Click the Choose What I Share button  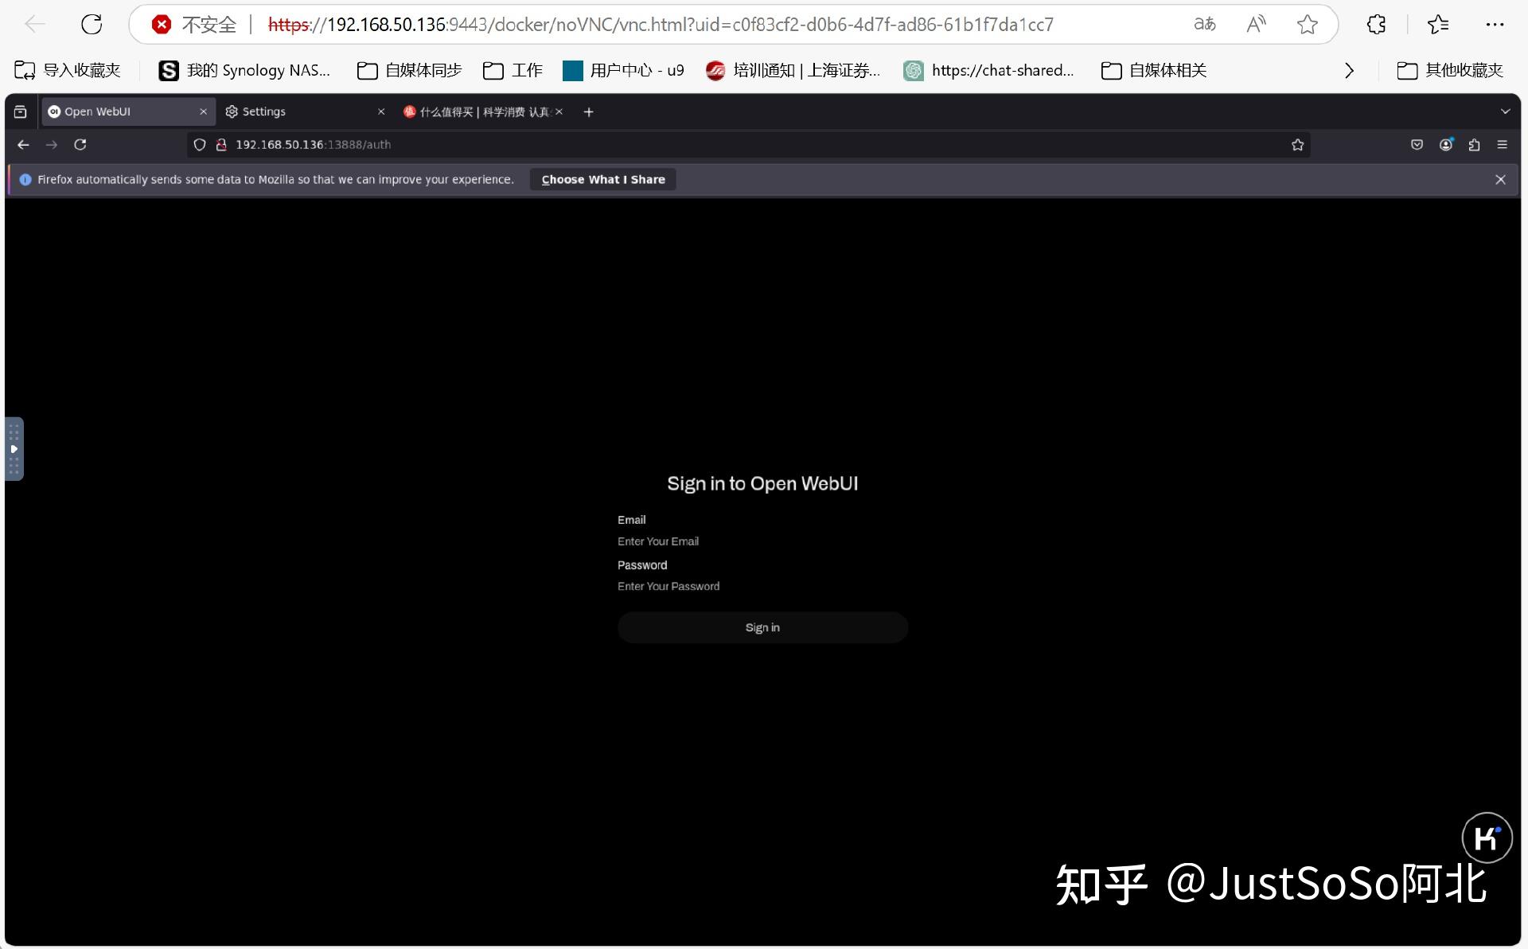[602, 179]
